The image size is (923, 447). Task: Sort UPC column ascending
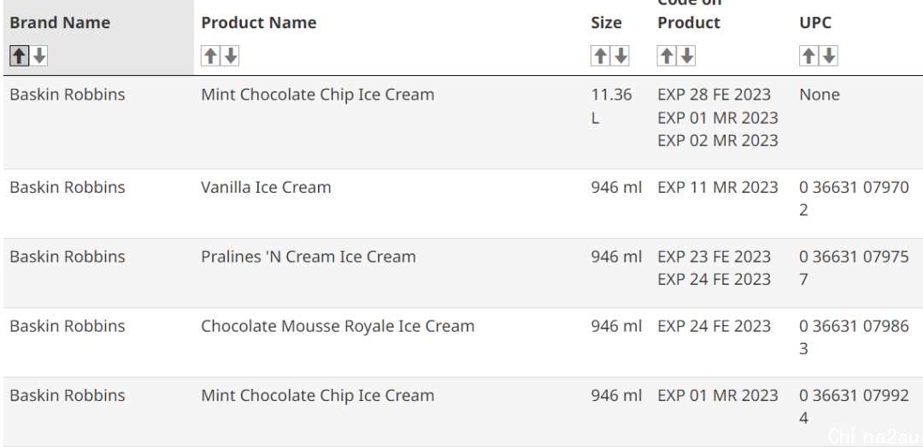coord(808,55)
